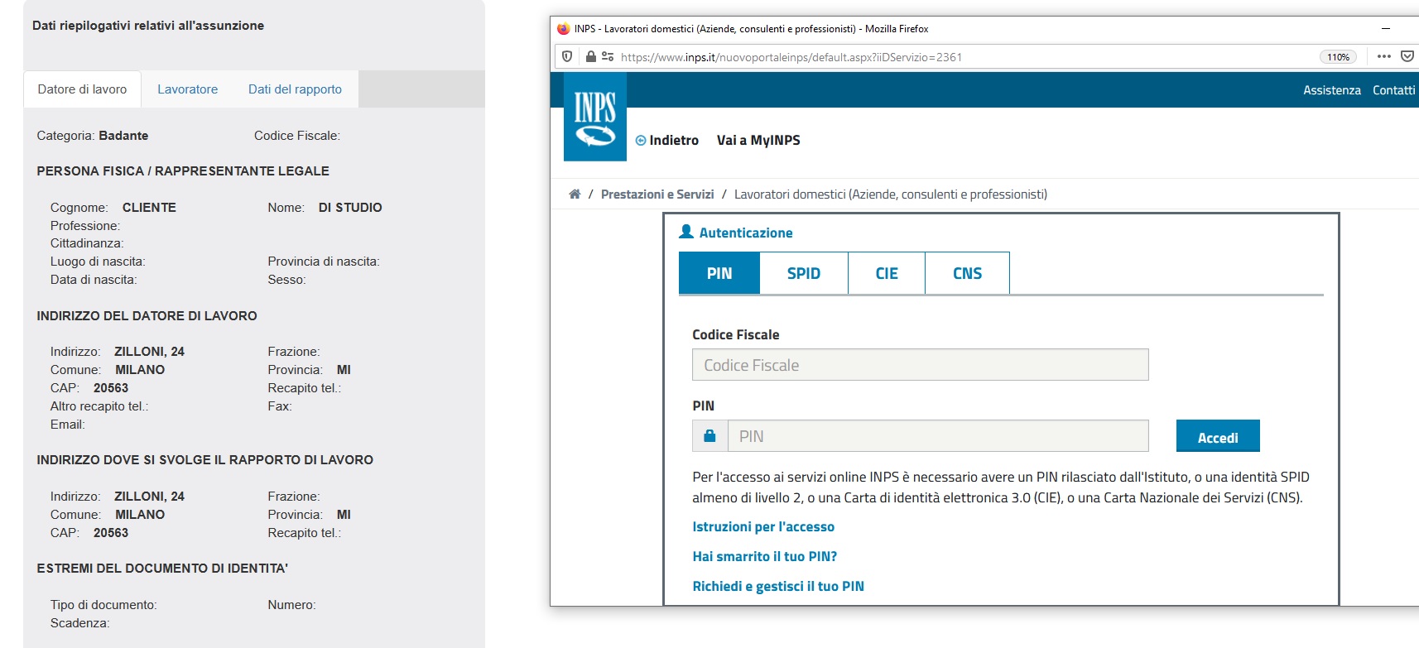The image size is (1419, 648).
Task: Click the 110% zoom level badge
Action: pos(1338,57)
